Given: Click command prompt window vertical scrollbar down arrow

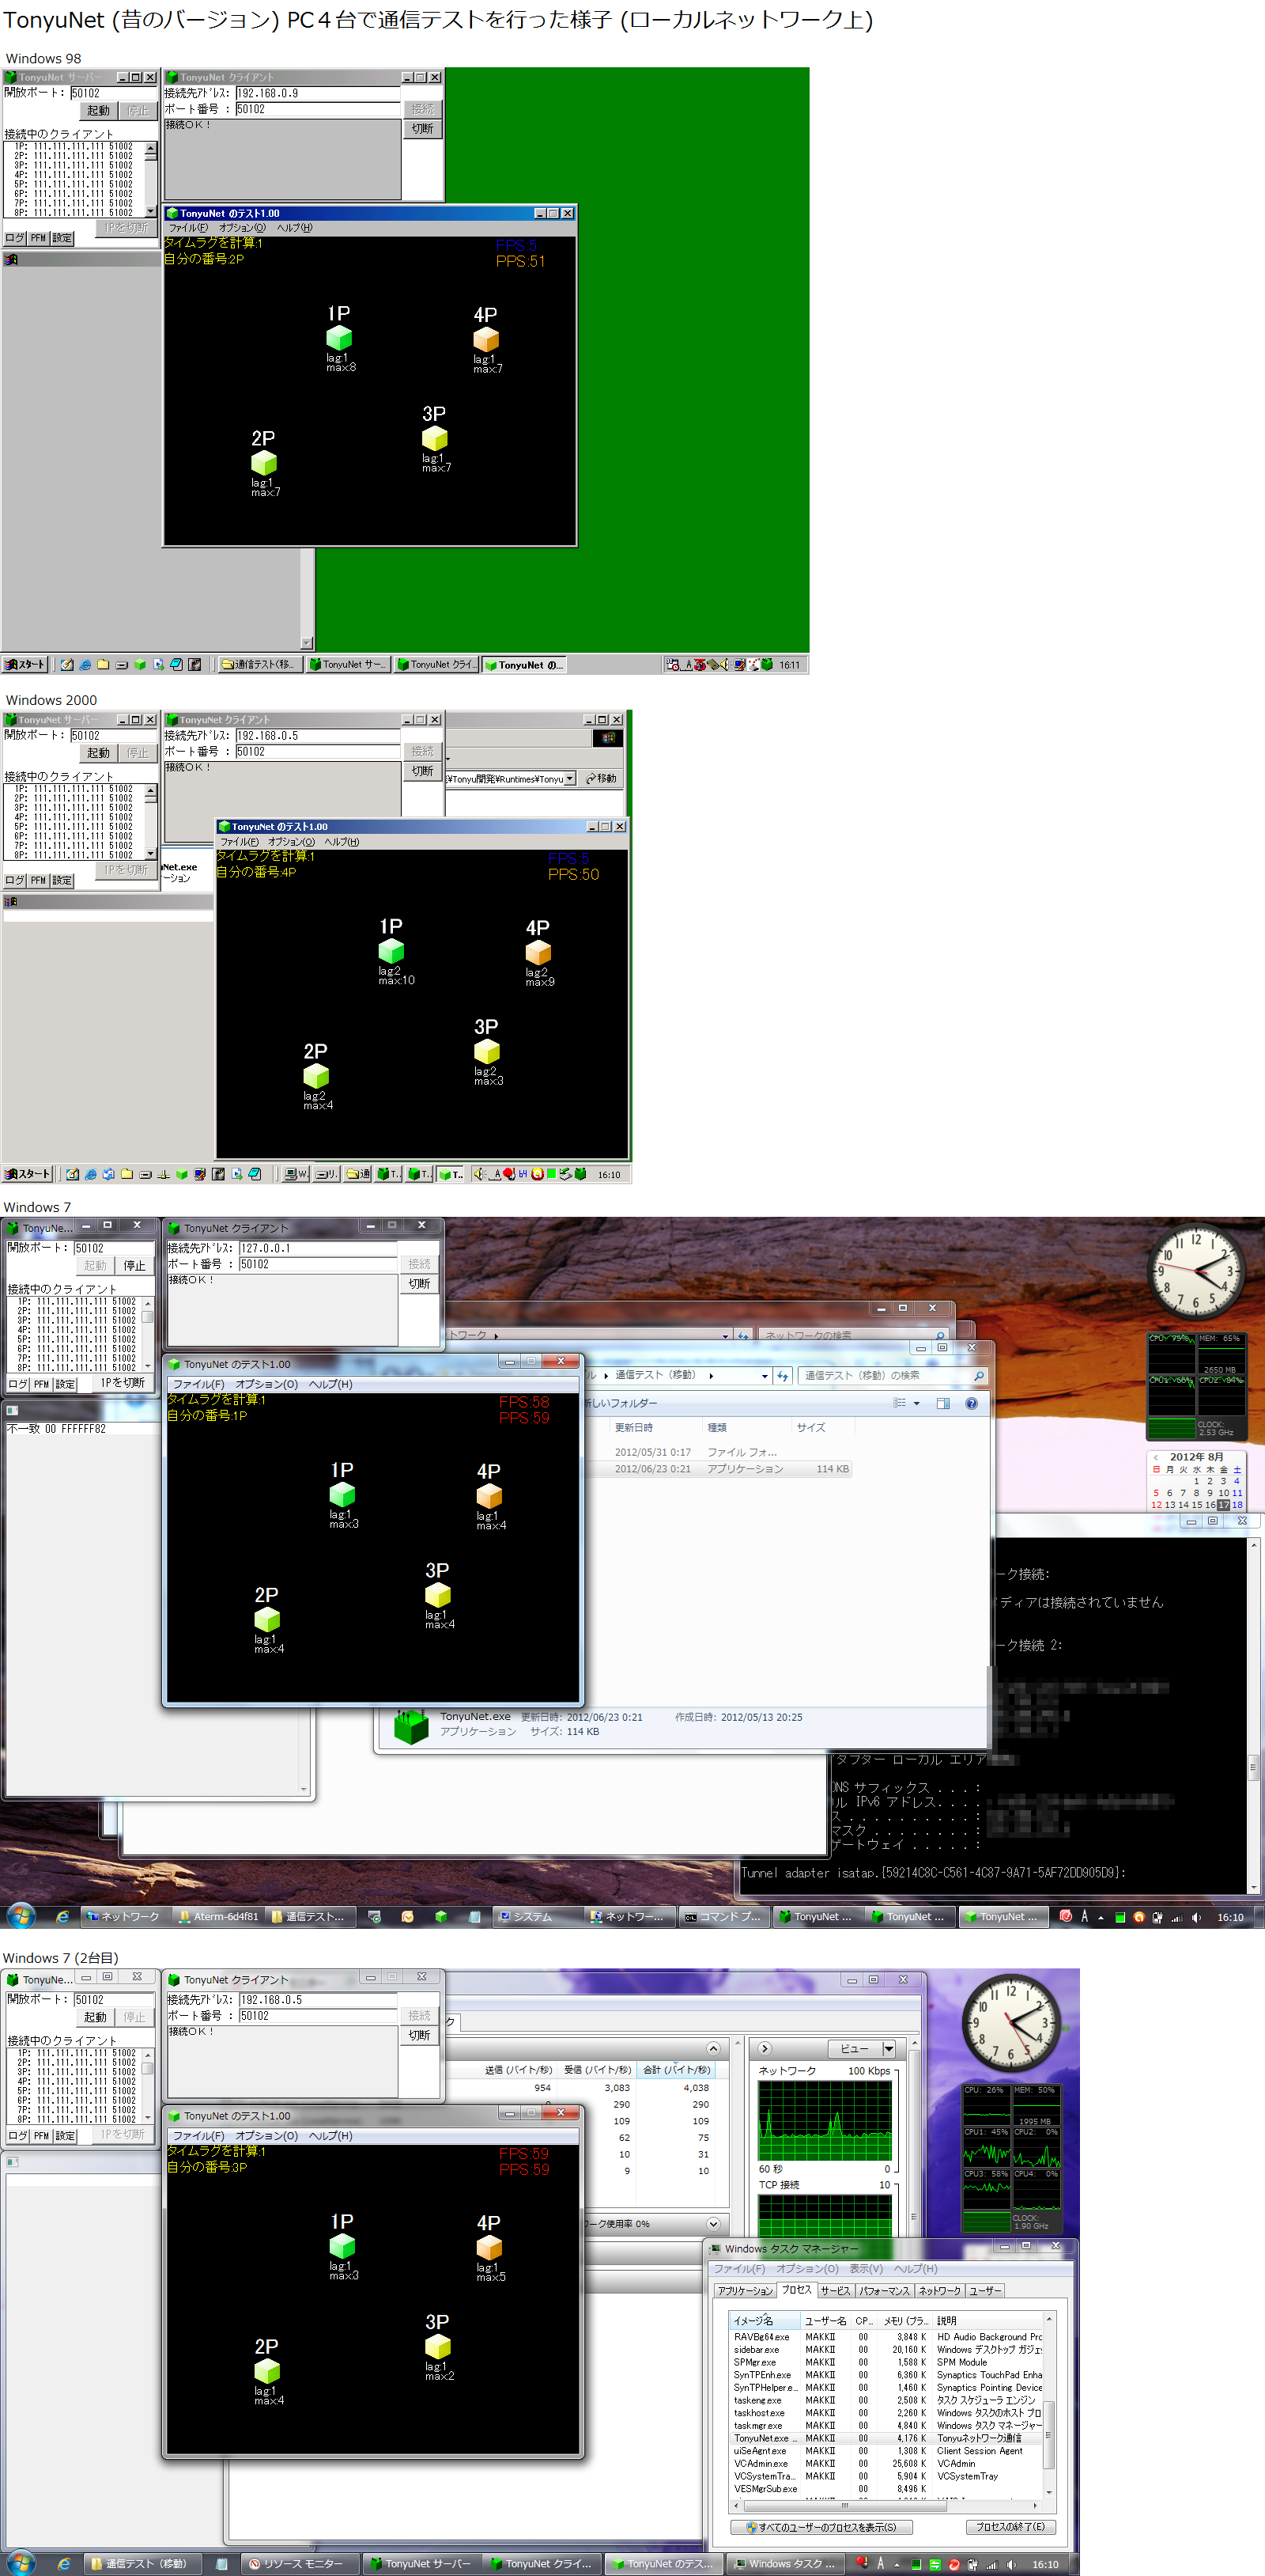Looking at the screenshot, I should (1253, 1887).
